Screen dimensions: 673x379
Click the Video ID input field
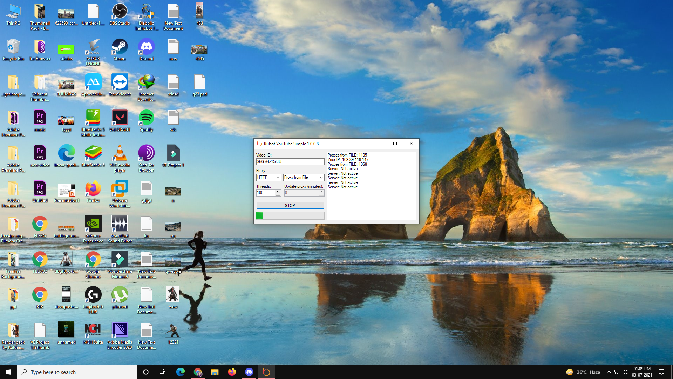(290, 162)
